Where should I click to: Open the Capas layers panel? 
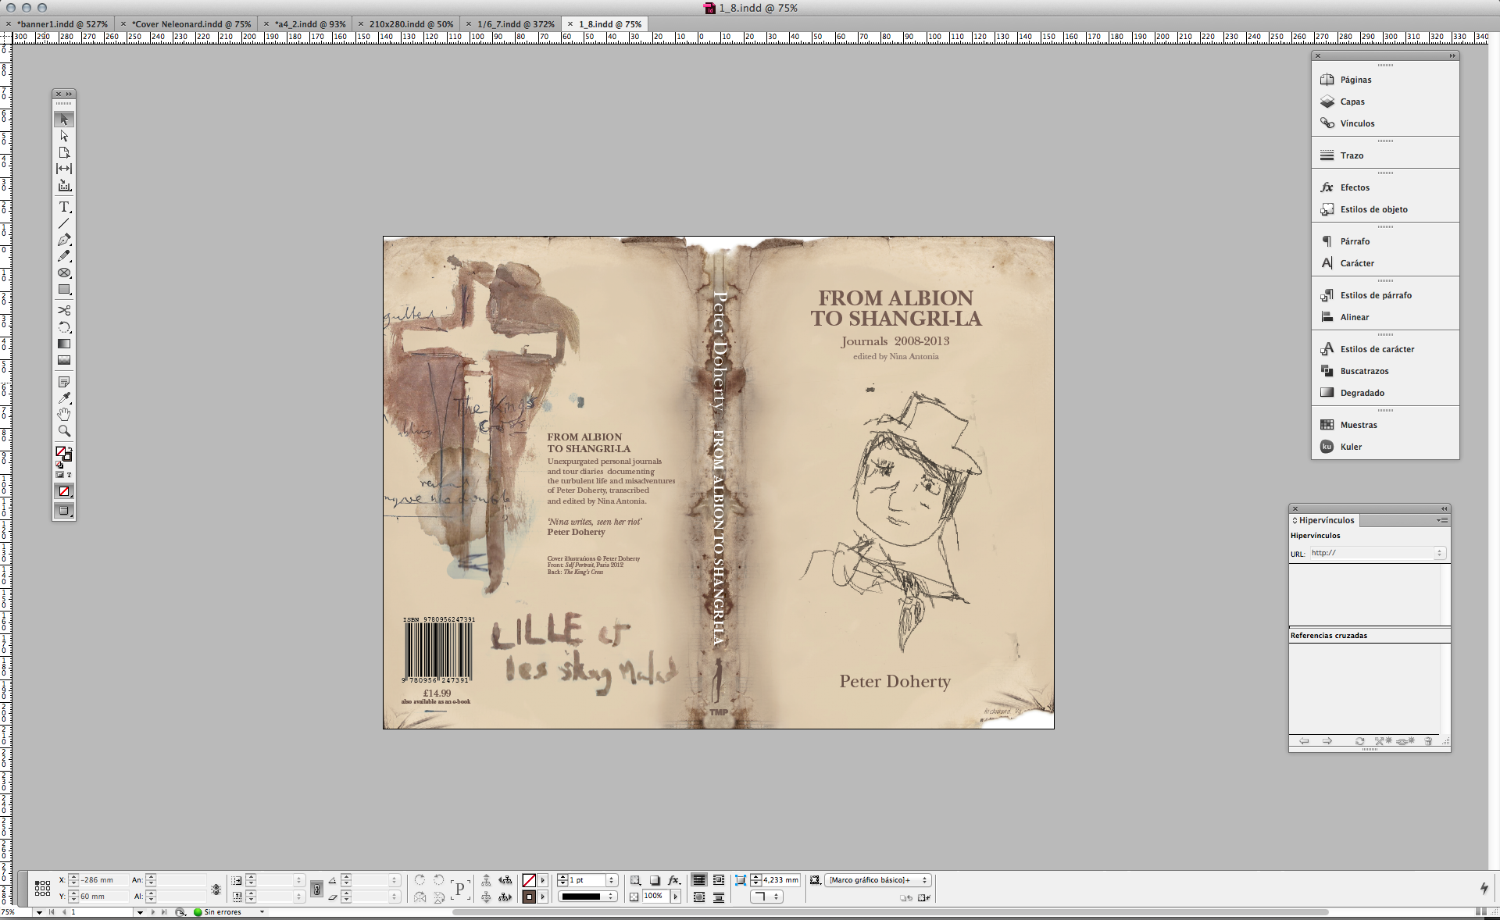point(1352,102)
